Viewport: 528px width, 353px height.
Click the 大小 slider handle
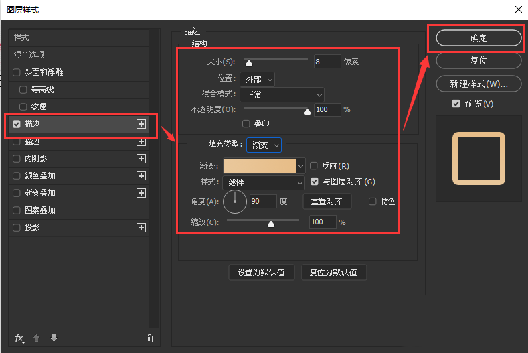pos(249,63)
